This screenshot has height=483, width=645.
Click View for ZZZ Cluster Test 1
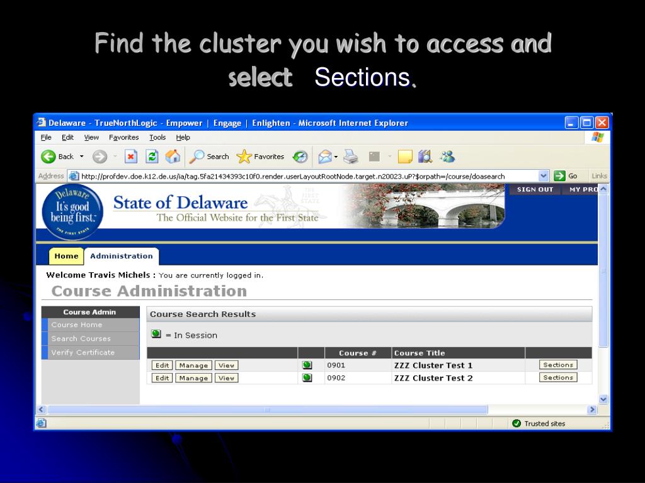pos(226,365)
